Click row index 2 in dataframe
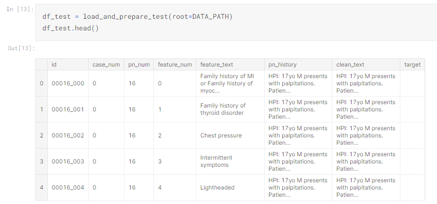The height and width of the screenshot is (204, 437). click(x=41, y=136)
